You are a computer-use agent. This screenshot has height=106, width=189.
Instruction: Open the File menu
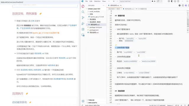pos(87,1)
